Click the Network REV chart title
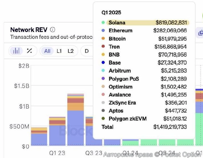 pos(29,30)
